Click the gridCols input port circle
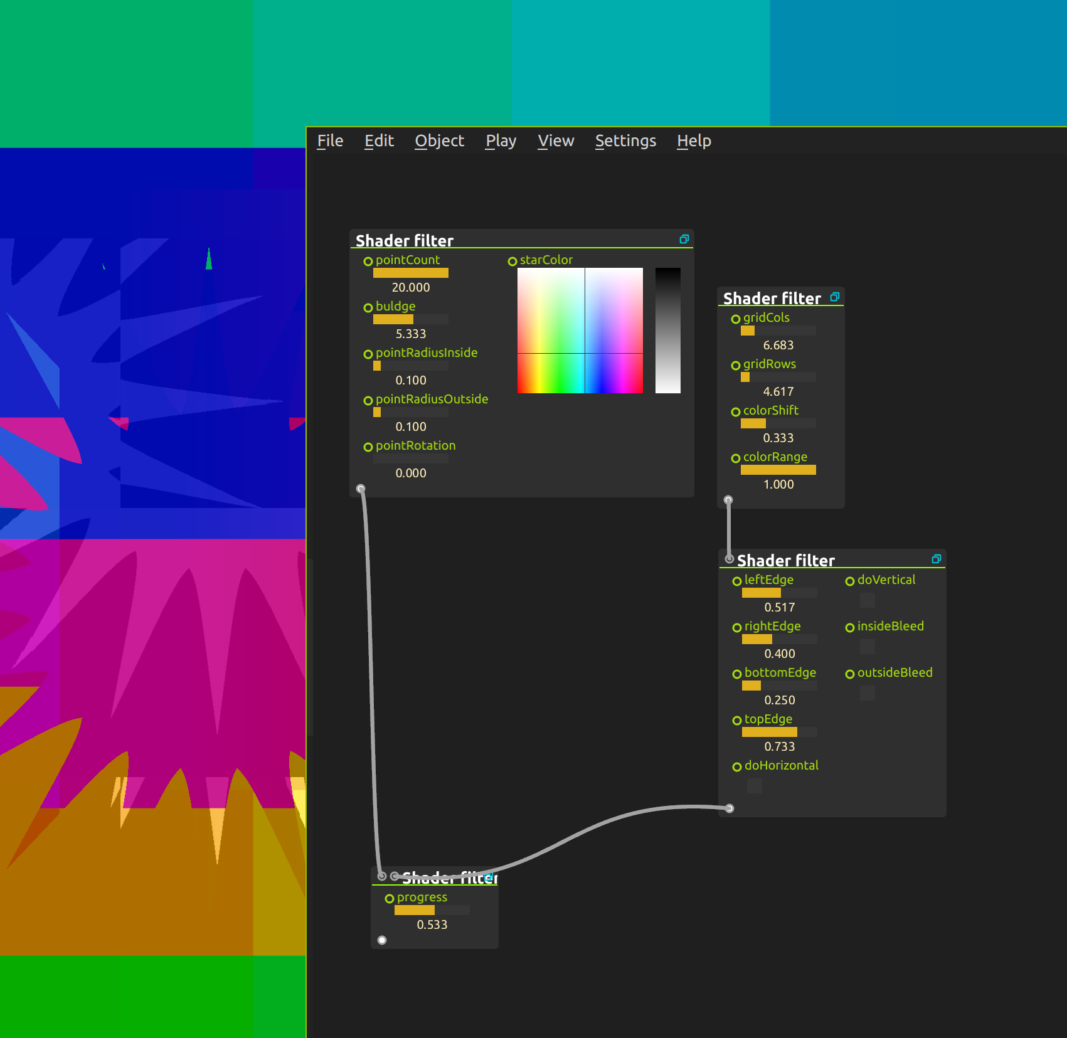 point(736,319)
